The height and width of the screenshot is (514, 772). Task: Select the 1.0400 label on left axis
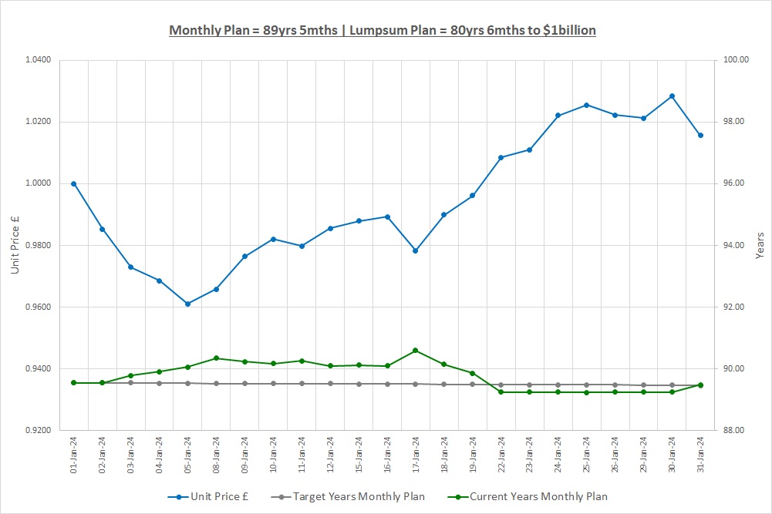click(x=38, y=60)
